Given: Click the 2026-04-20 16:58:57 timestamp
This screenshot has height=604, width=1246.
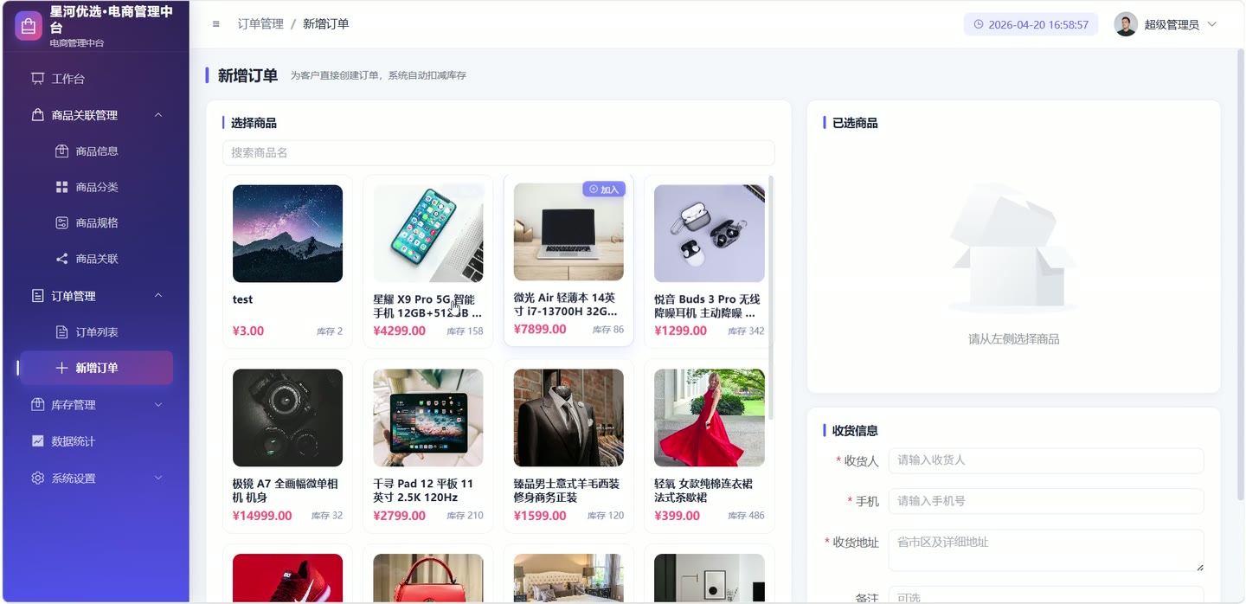Looking at the screenshot, I should [x=1038, y=24].
